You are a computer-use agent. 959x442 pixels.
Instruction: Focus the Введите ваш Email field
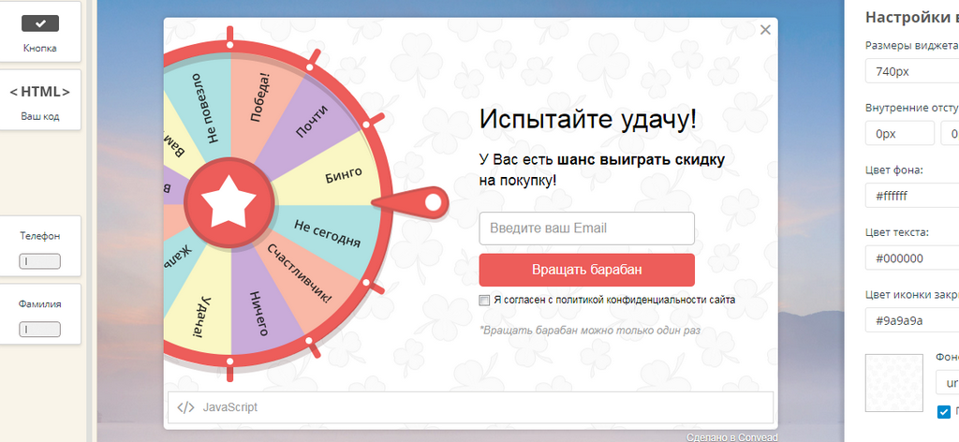point(586,228)
